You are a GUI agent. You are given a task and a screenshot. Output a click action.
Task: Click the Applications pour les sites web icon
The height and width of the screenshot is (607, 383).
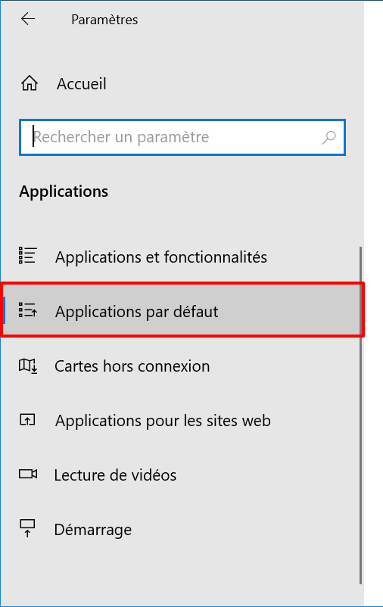click(27, 420)
